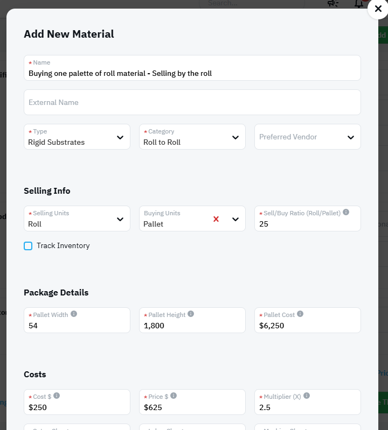Enable the Track Inventory checkbox
Image resolution: width=388 pixels, height=430 pixels.
(x=28, y=246)
